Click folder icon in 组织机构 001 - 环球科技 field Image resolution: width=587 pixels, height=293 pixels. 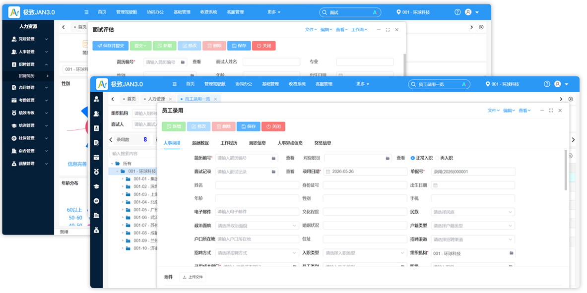(x=512, y=253)
